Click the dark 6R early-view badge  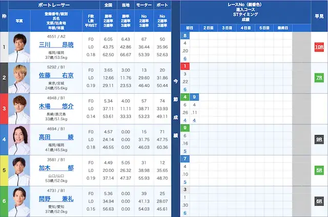(x=319, y=201)
